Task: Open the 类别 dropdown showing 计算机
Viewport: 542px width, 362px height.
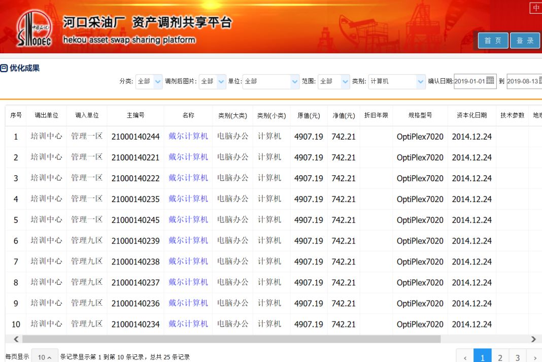Action: (420, 81)
